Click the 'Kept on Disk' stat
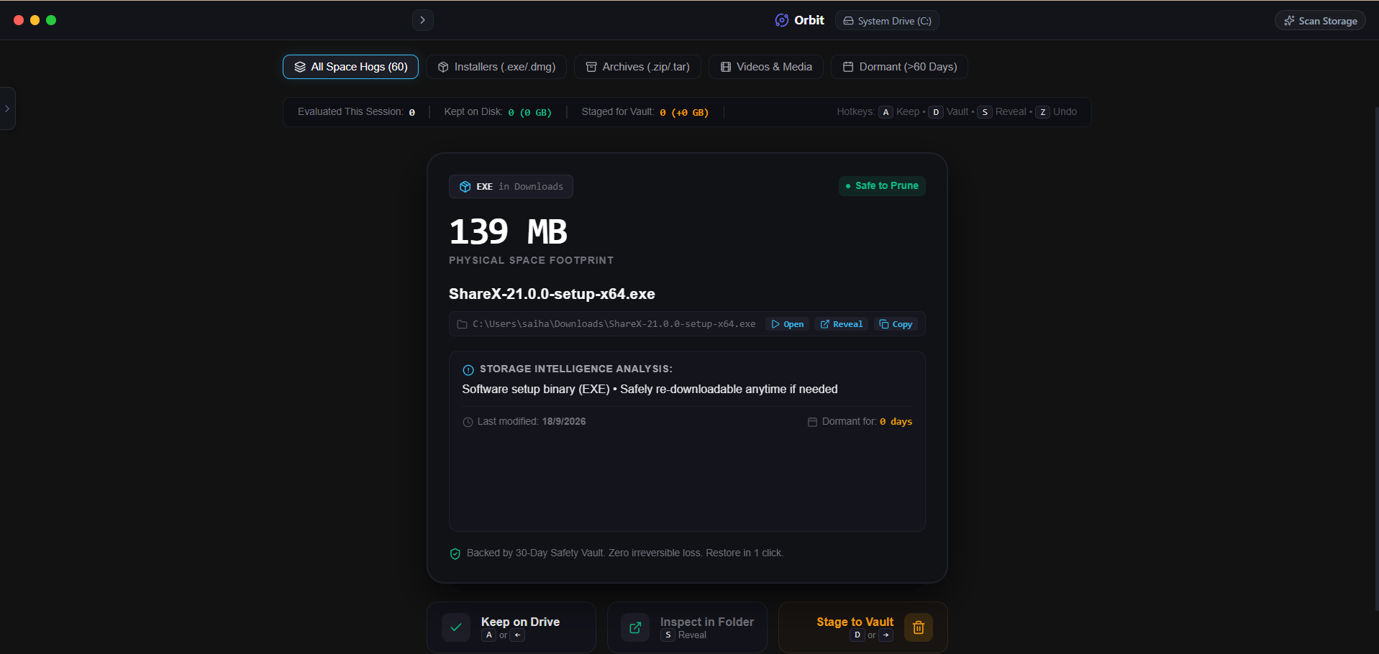The height and width of the screenshot is (654, 1379). click(498, 112)
